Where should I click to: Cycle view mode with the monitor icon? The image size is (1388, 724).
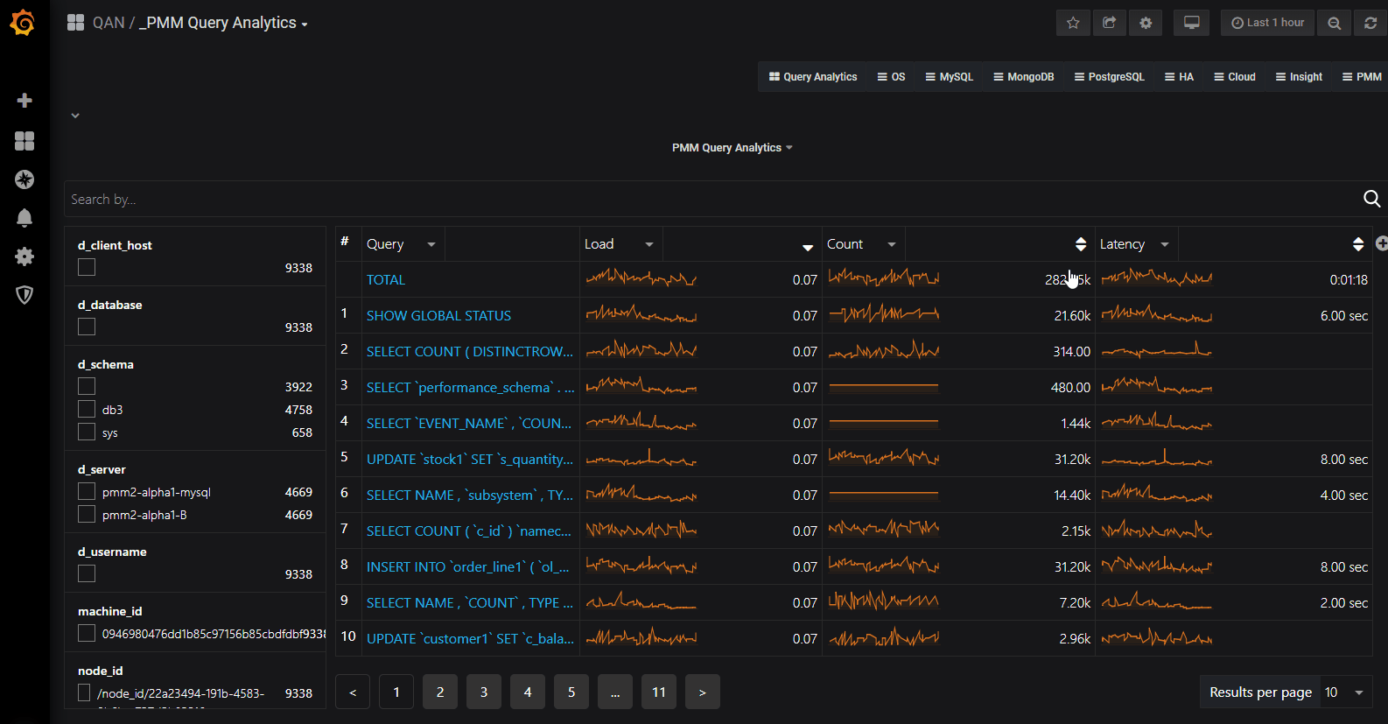(x=1191, y=23)
